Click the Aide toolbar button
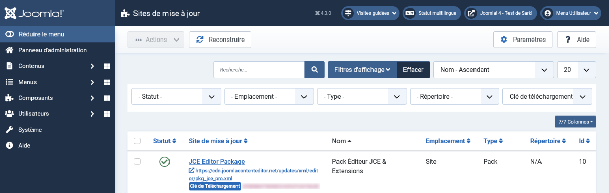The height and width of the screenshot is (193, 609). [577, 40]
